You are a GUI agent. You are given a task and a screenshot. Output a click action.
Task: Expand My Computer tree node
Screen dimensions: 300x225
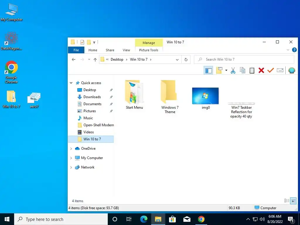tap(71, 158)
